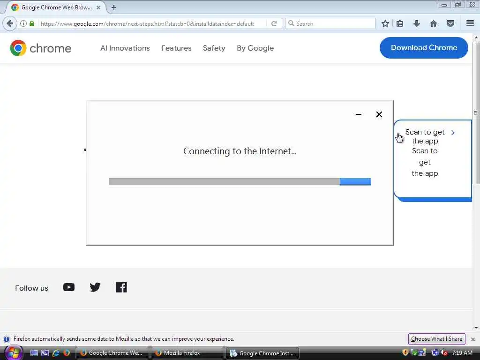Image resolution: width=480 pixels, height=360 pixels.
Task: Click the notification info icon
Action: coord(7,339)
